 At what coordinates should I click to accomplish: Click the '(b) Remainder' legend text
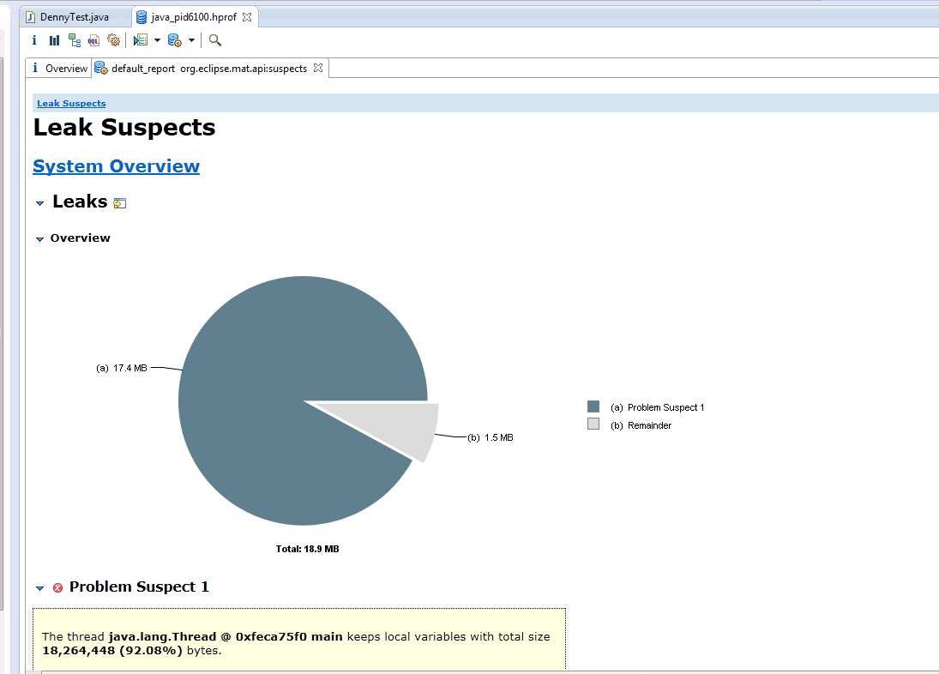641,425
